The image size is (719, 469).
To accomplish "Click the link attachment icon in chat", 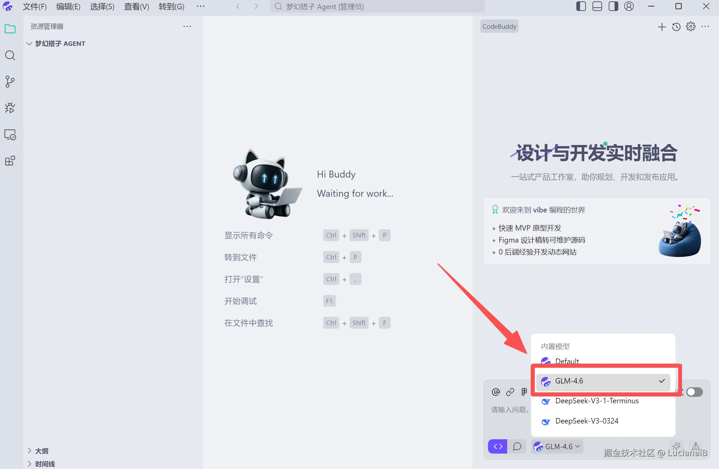I will pyautogui.click(x=510, y=392).
